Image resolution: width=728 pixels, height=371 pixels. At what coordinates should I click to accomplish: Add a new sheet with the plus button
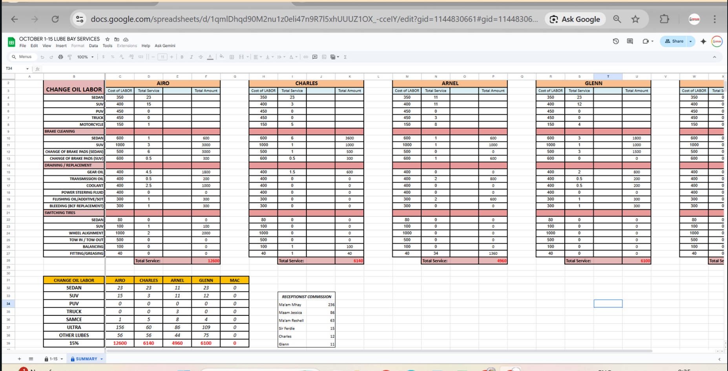tap(19, 359)
